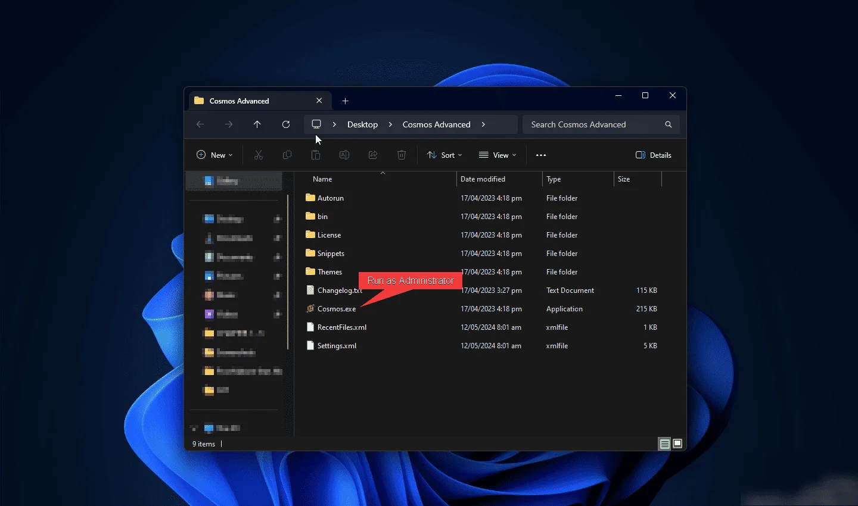
Task: Maximize the File Explorer window
Action: 645,95
